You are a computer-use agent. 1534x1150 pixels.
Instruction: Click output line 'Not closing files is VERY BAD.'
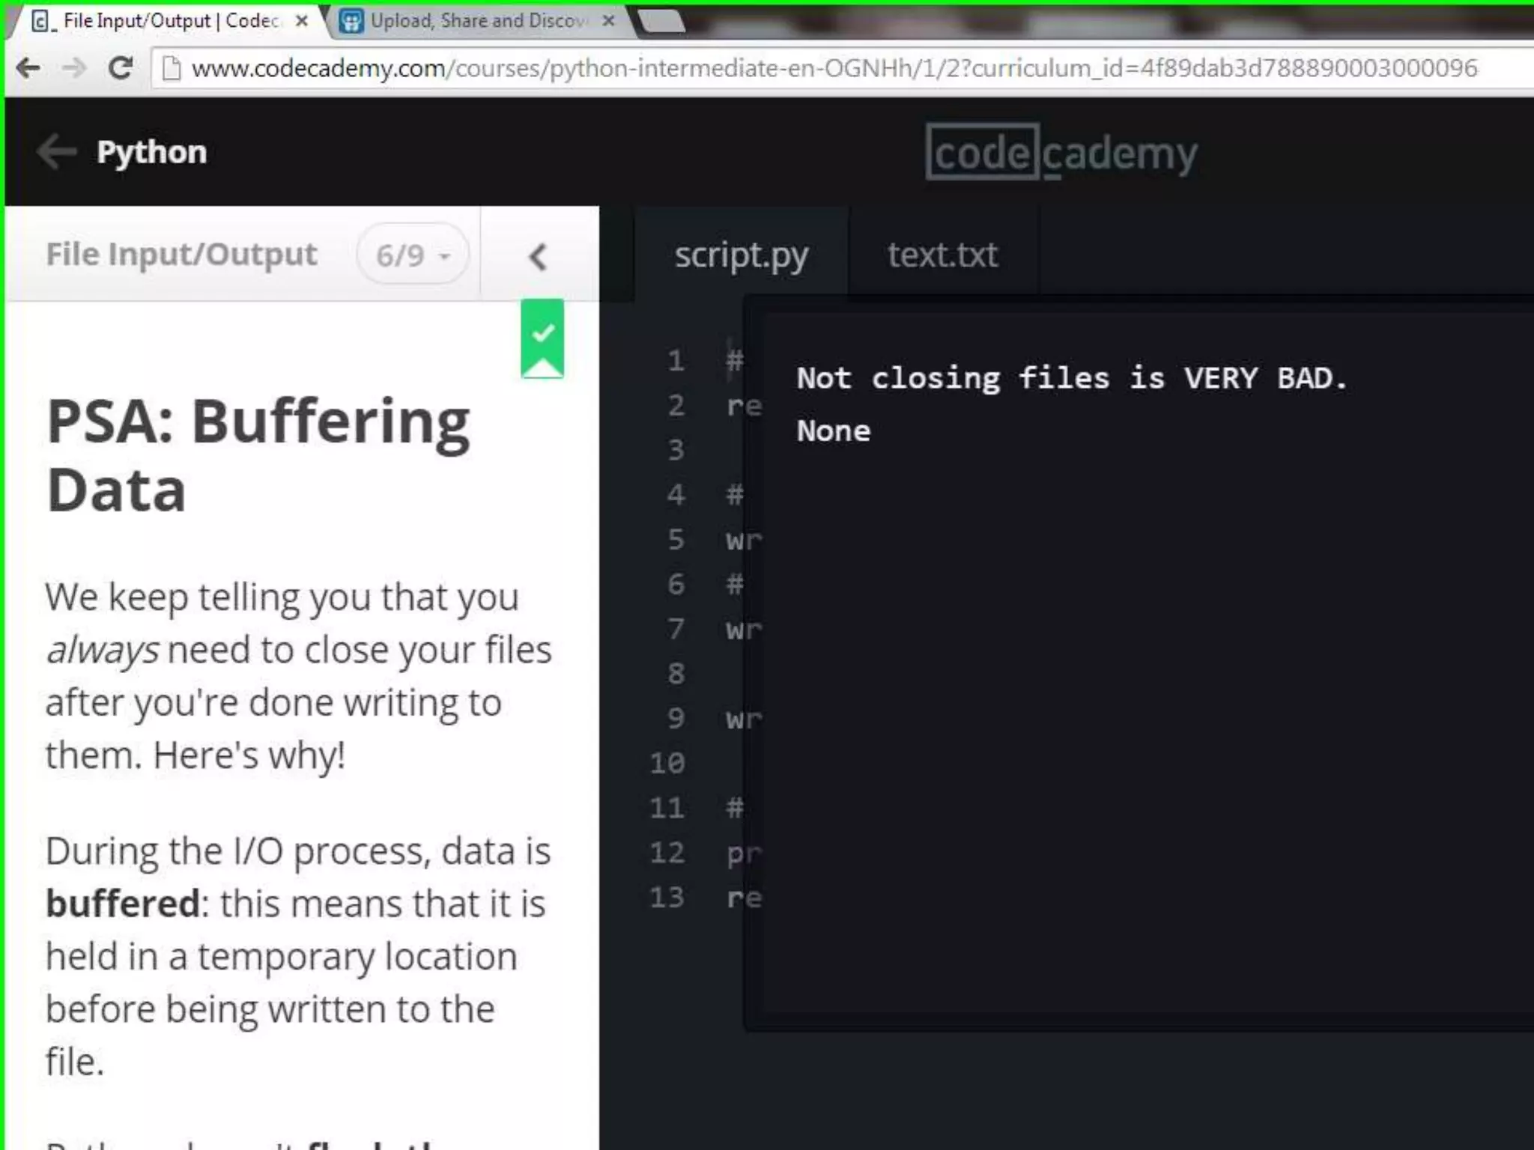coord(1072,378)
